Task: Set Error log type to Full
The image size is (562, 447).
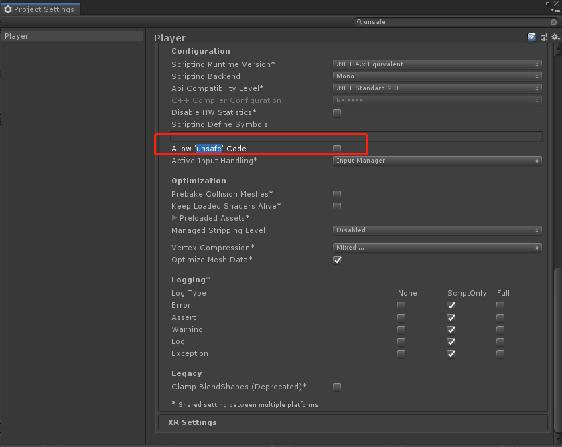Action: [500, 306]
